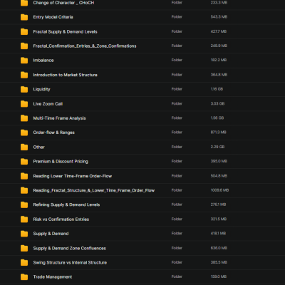Click the 1009.6 MB size value

pyautogui.click(x=219, y=190)
